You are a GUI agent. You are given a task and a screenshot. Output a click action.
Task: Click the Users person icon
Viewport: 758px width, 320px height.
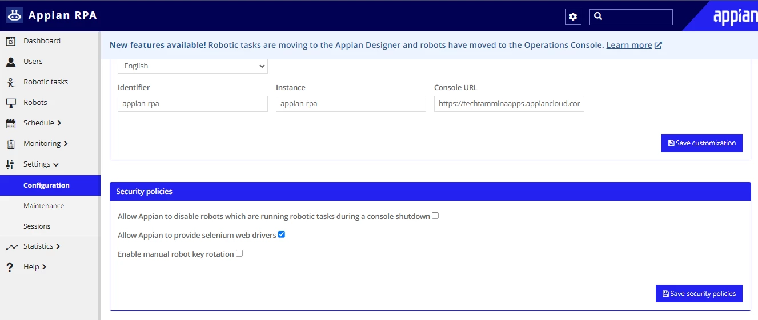pyautogui.click(x=10, y=62)
